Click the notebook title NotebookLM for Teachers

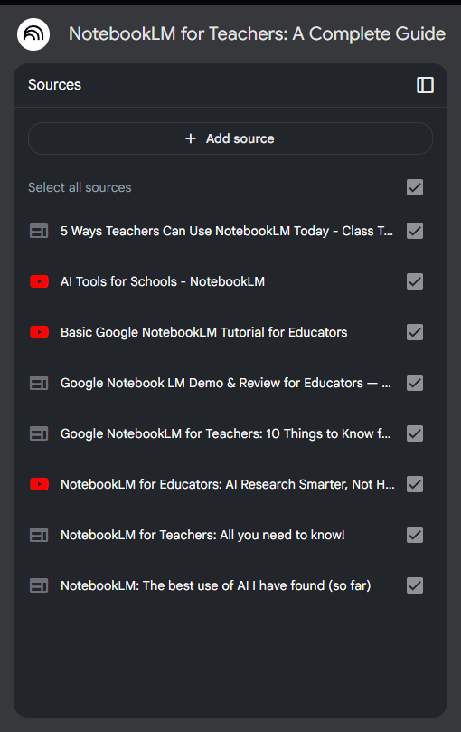pos(257,34)
